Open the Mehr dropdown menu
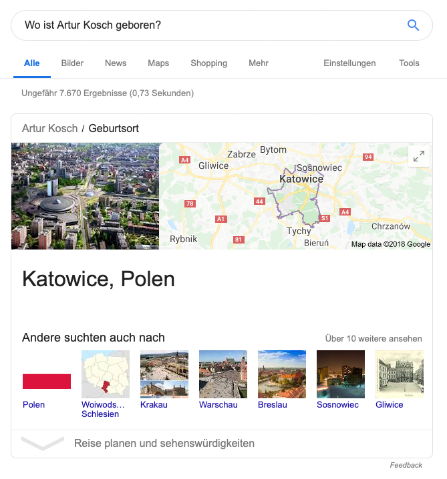Image resolution: width=447 pixels, height=479 pixels. point(259,63)
